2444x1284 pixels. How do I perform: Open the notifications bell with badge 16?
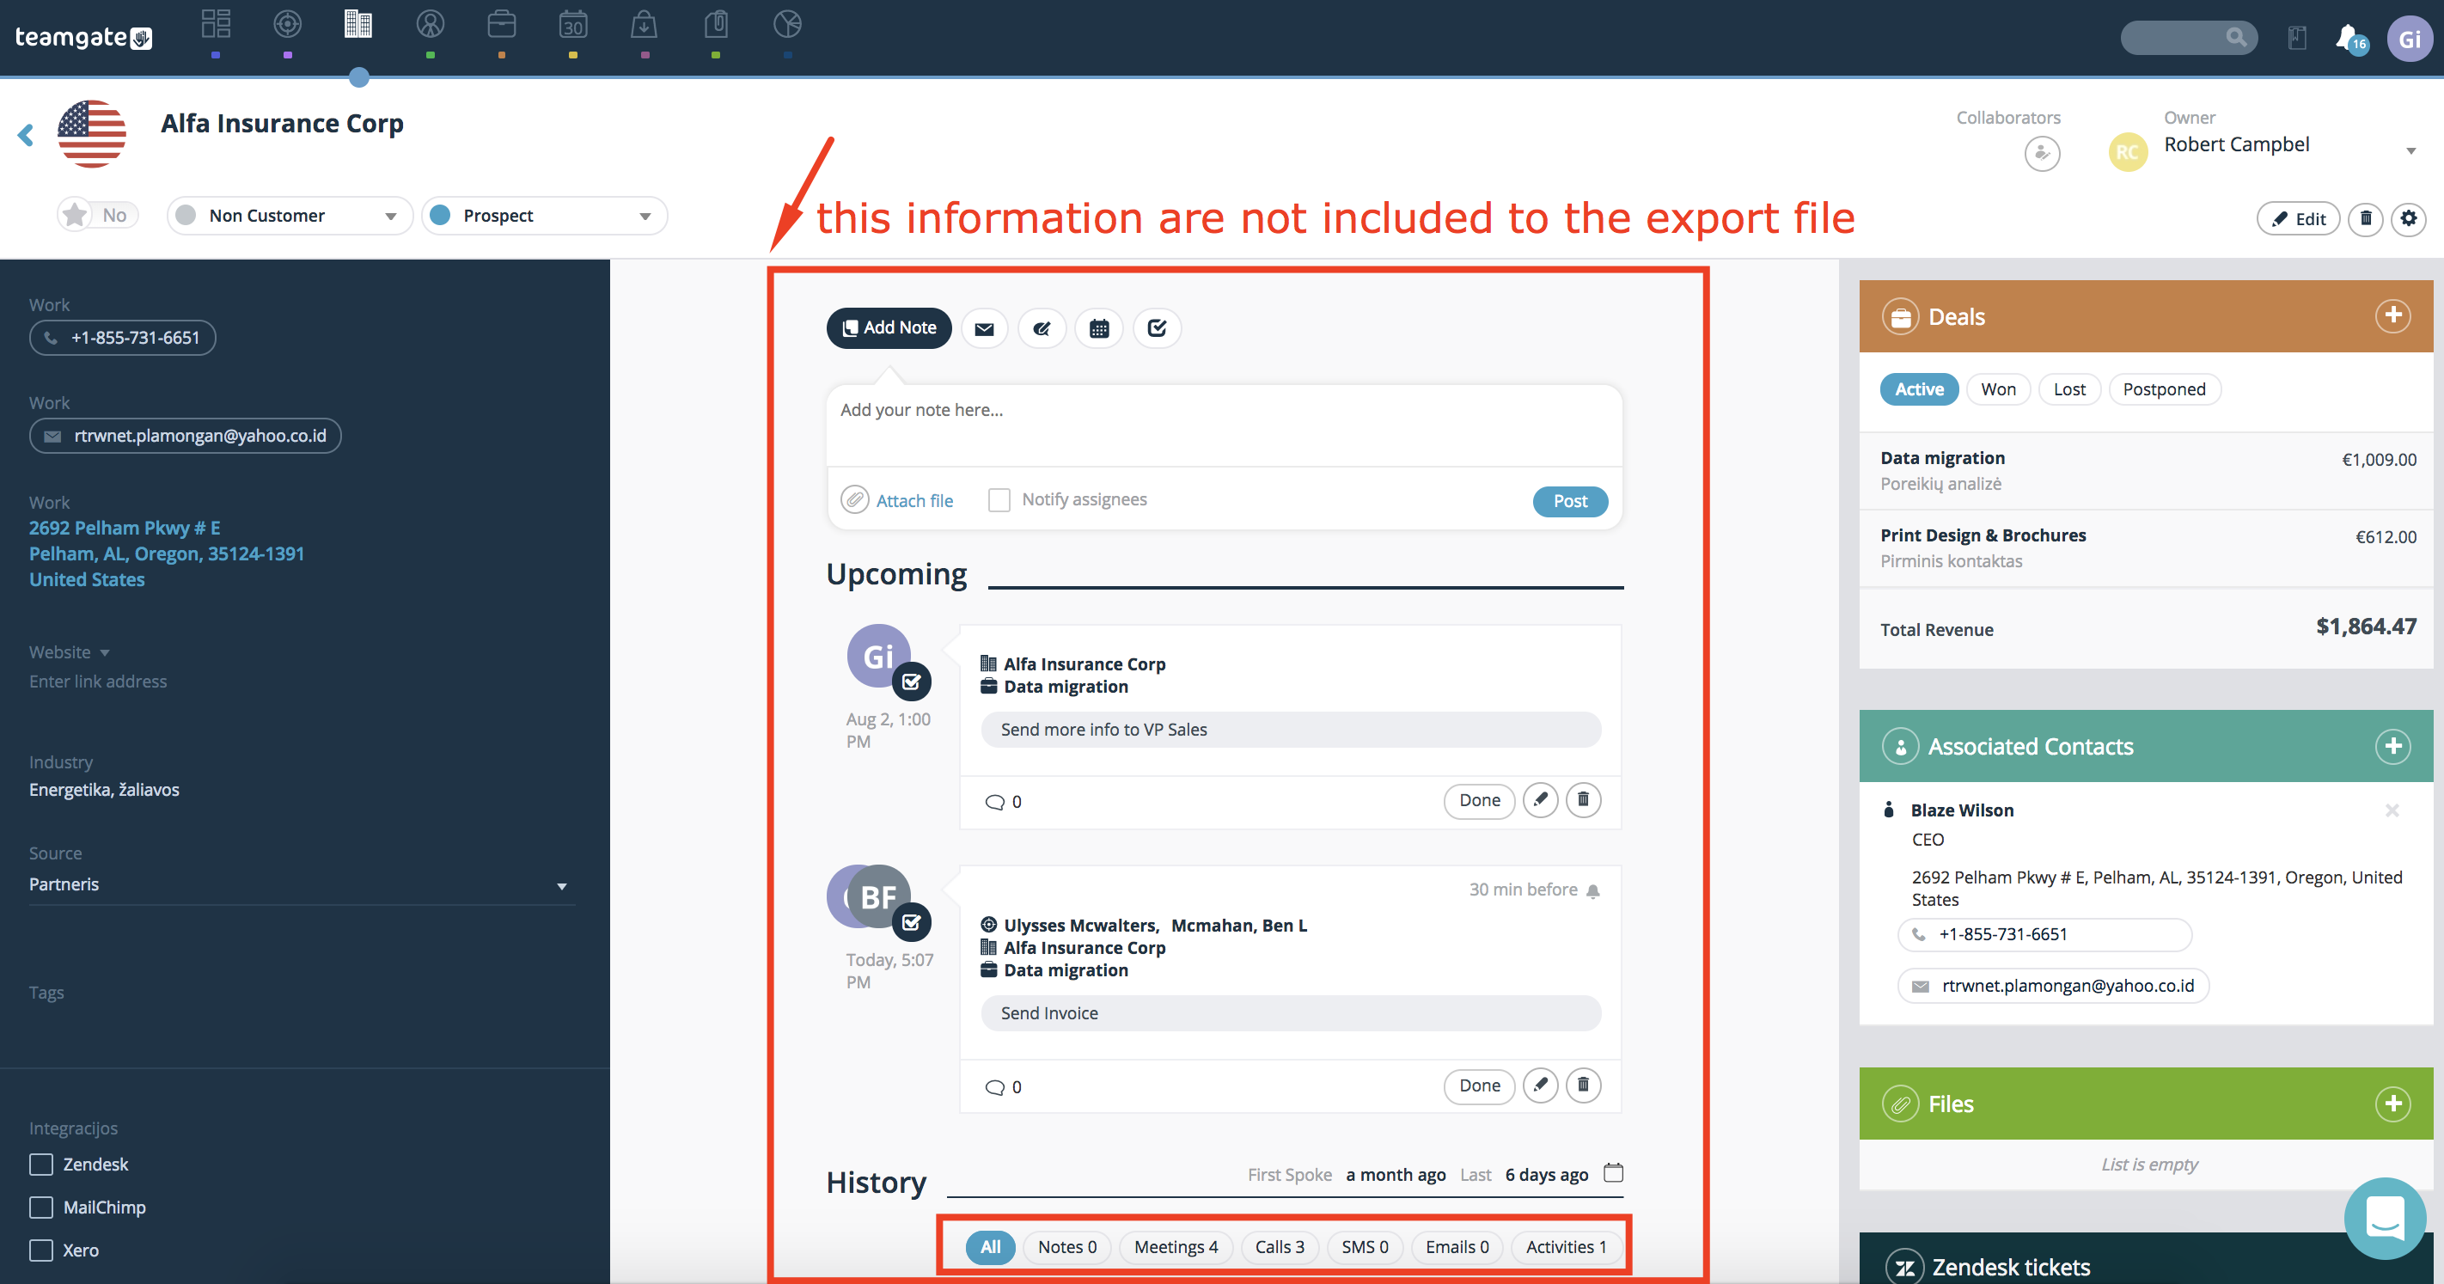[x=2350, y=39]
